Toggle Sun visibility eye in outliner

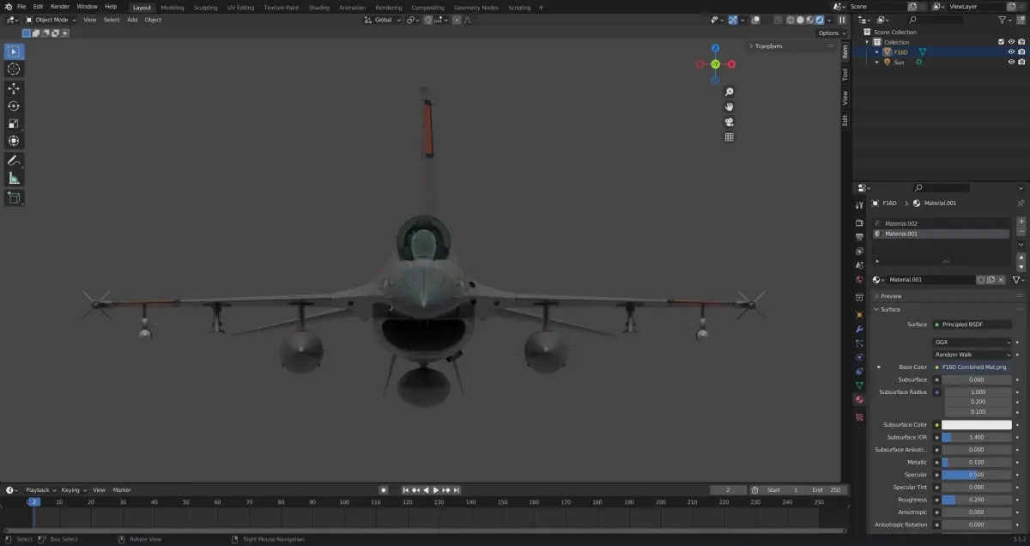tap(1011, 62)
